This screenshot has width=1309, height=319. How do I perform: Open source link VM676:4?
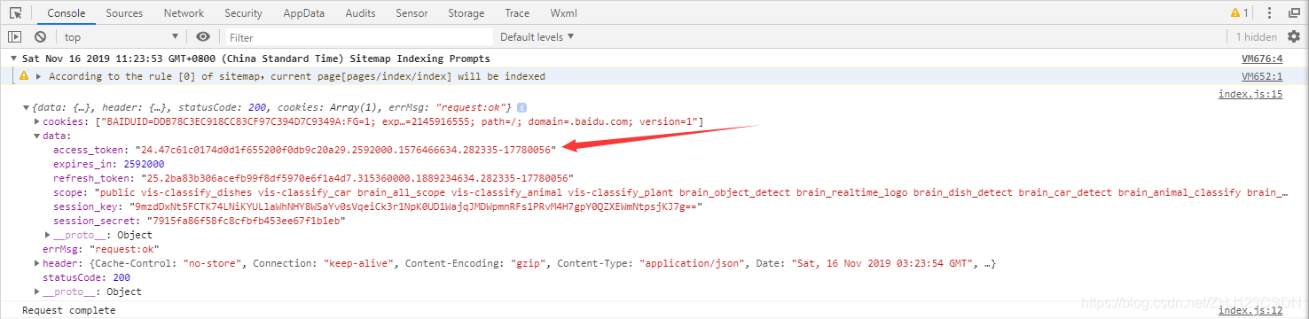click(1261, 58)
